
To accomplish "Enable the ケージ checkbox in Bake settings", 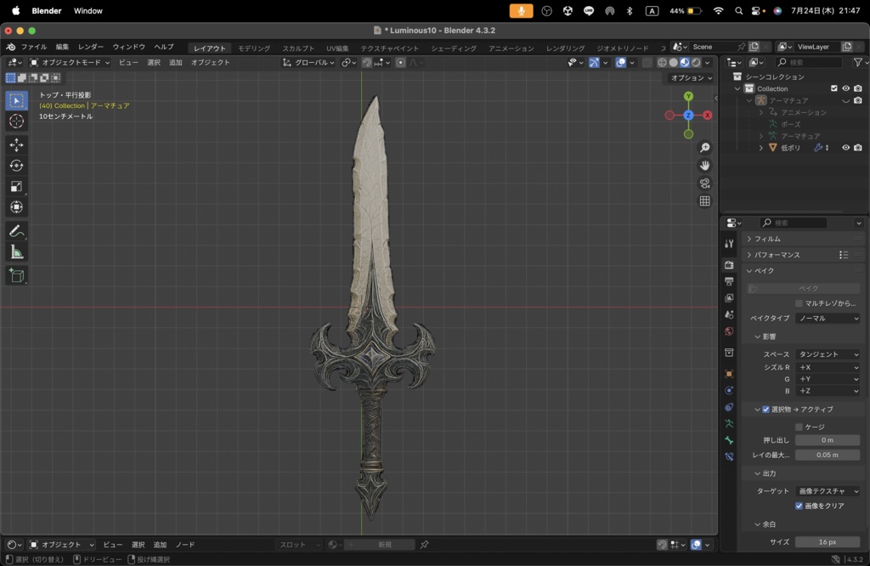I will pos(799,427).
